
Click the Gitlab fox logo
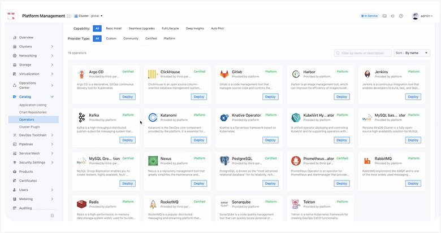click(224, 74)
